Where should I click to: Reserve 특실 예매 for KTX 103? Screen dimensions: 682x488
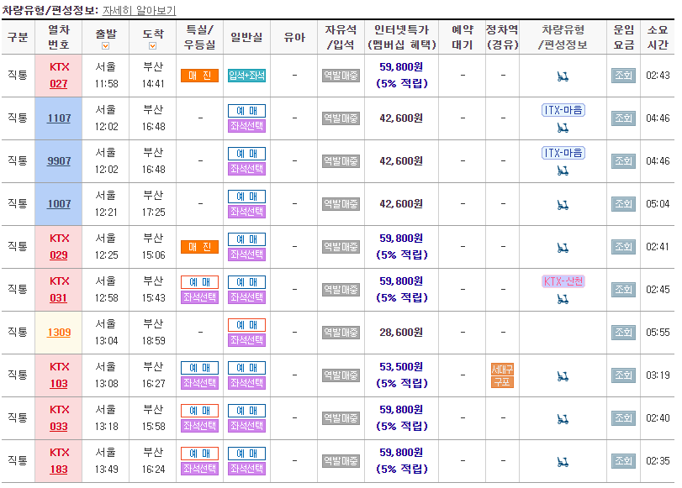coord(199,368)
